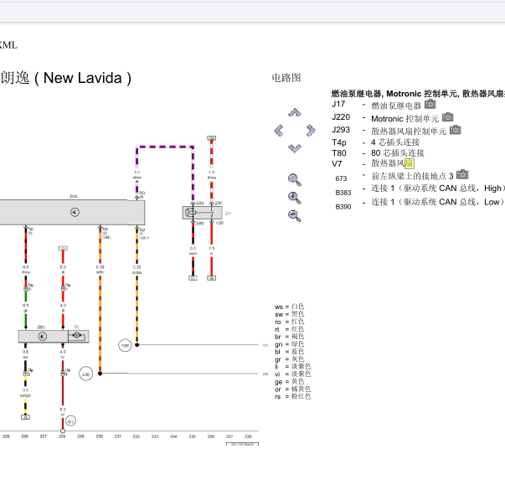
Task: Click the CAN 总线 High description for B383
Action: [438, 188]
